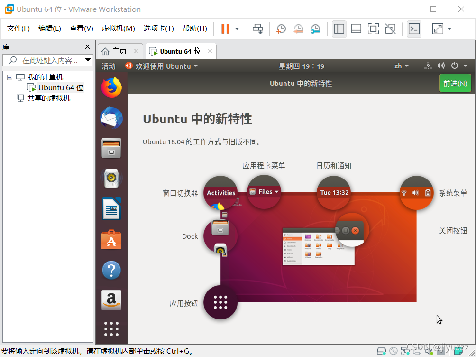Open the 虚拟机(M) menu

pyautogui.click(x=118, y=28)
